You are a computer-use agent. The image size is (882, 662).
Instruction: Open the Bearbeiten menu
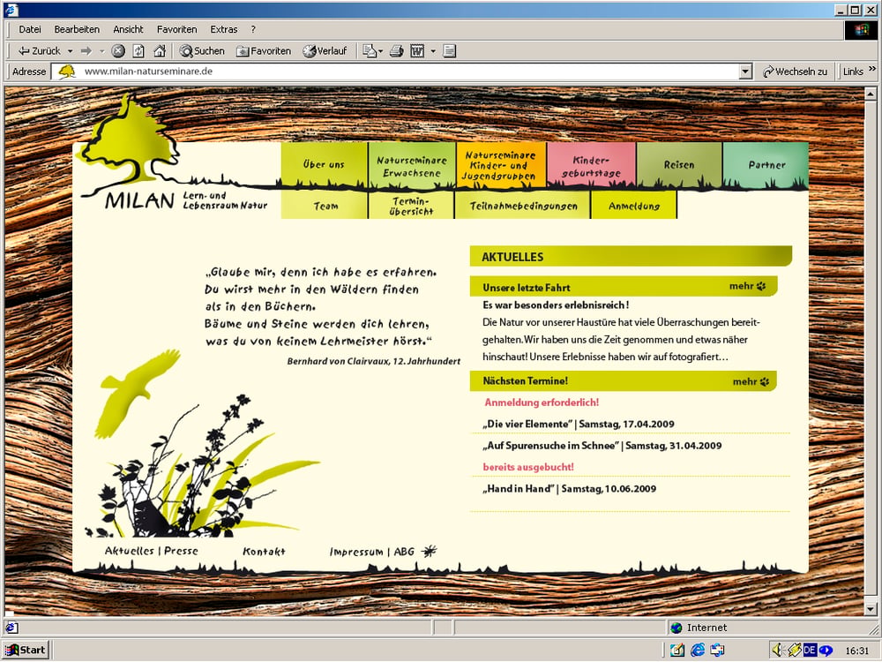coord(77,29)
